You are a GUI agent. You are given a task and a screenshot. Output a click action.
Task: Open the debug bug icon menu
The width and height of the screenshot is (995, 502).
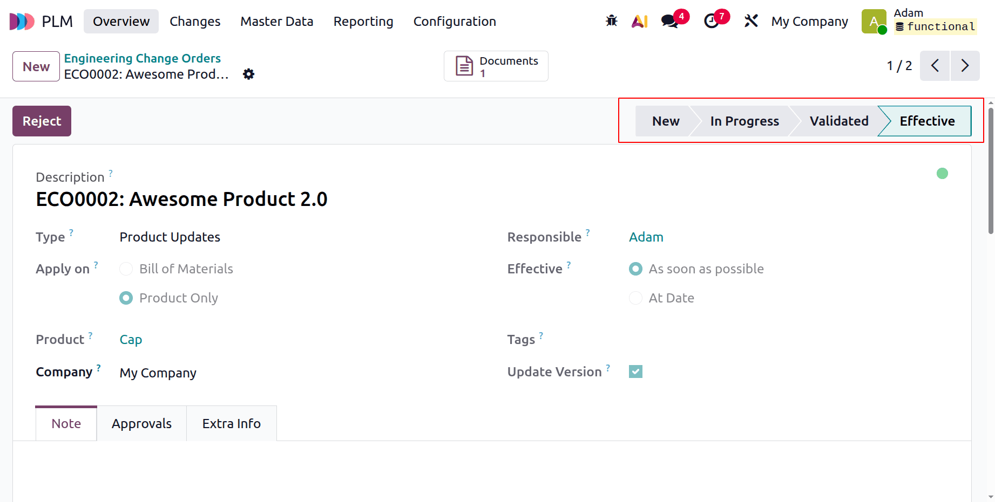[x=611, y=21]
